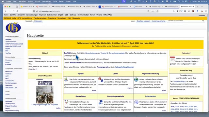
Task: Open the red shield extension icon
Action: pos(193,11)
